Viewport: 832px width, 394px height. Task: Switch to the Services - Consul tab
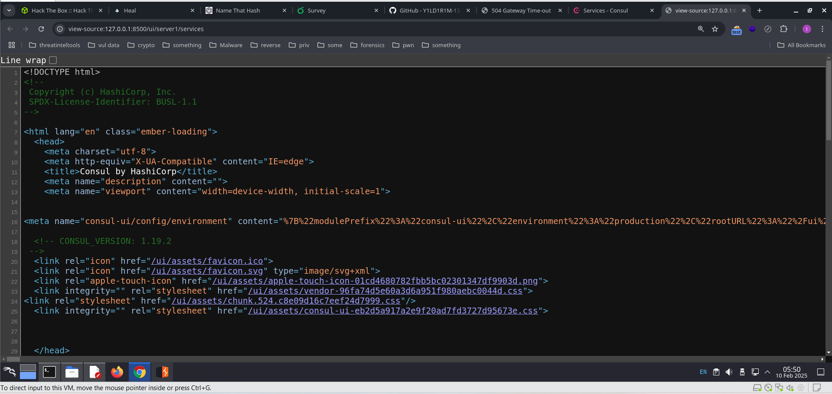point(605,10)
